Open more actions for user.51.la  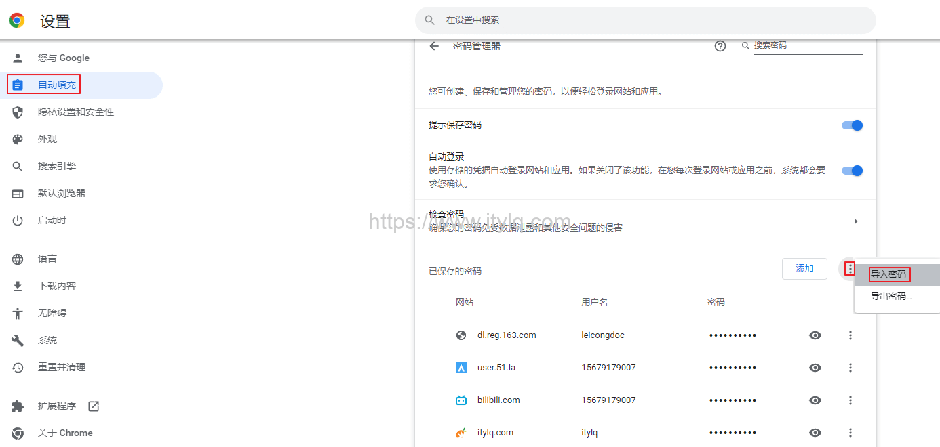(850, 368)
